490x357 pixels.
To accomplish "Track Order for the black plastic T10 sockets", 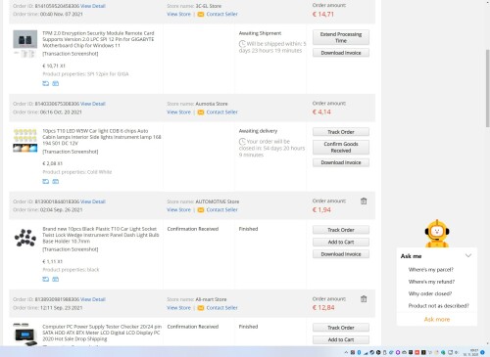I will coord(341,230).
